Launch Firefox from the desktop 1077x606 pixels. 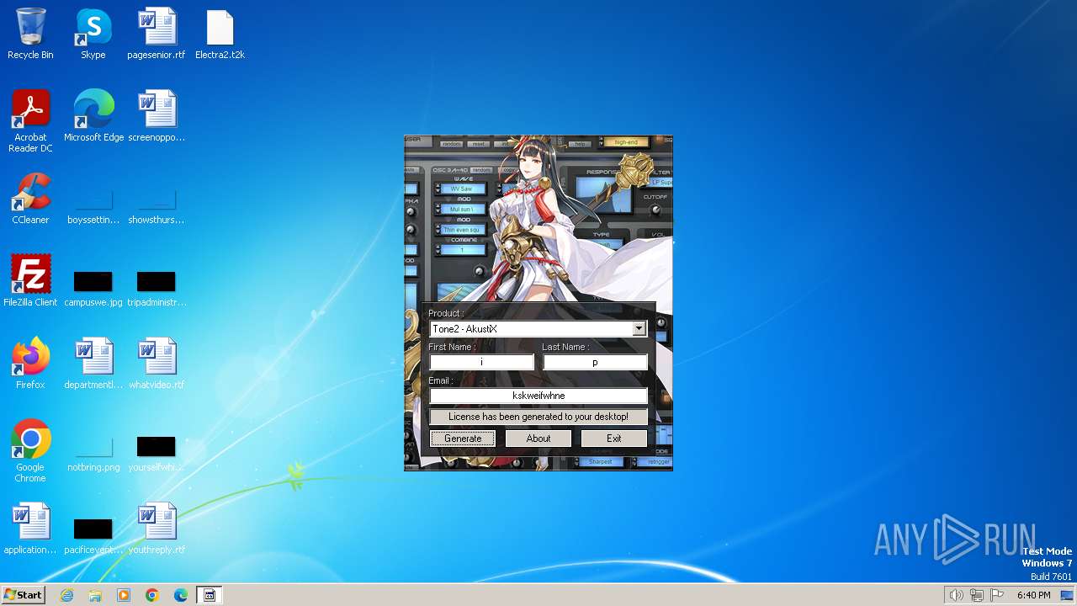pos(30,363)
